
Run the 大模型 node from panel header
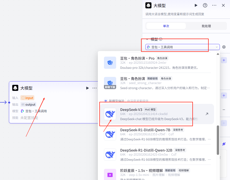point(196,5)
